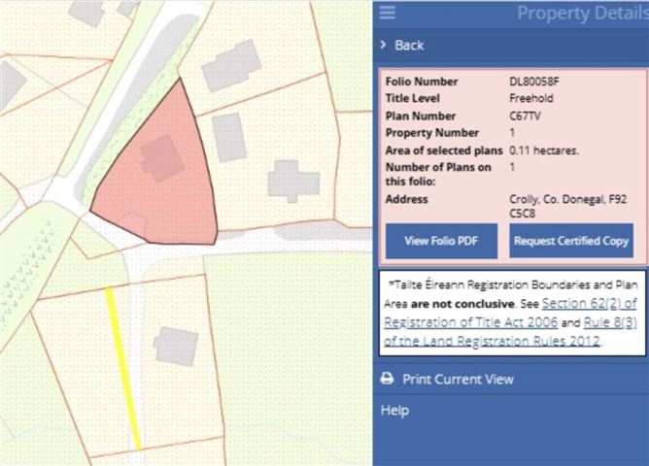Click the building inside the red parcel

click(161, 157)
